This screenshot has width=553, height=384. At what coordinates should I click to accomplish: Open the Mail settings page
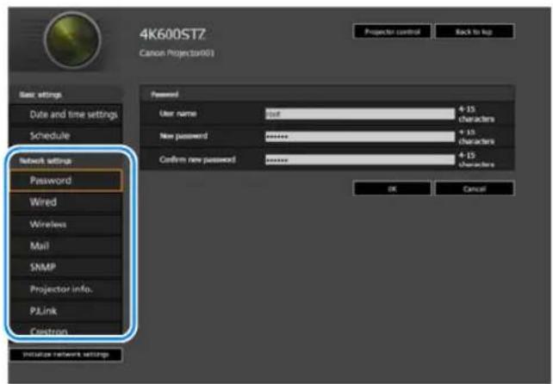point(66,245)
